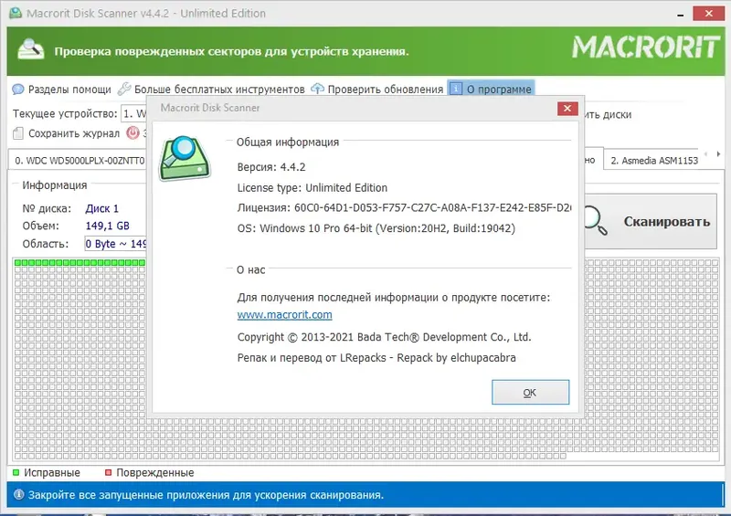Click the red Поврежденные legend swatch

point(108,473)
